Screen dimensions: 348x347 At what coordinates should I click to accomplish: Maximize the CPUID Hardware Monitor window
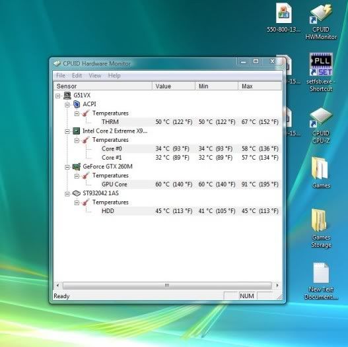coord(256,61)
